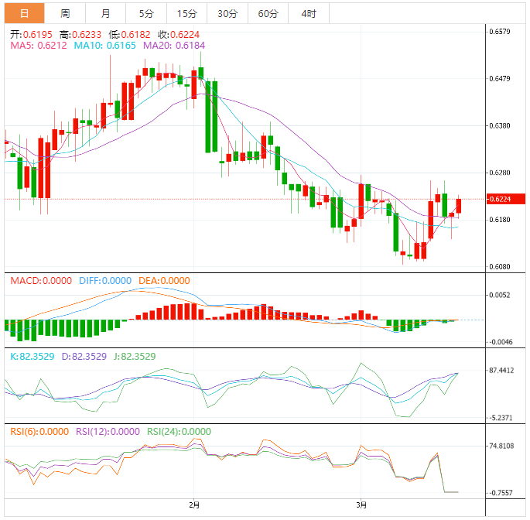Open the 60分 timeframe tab
The width and height of the screenshot is (530, 520).
268,13
